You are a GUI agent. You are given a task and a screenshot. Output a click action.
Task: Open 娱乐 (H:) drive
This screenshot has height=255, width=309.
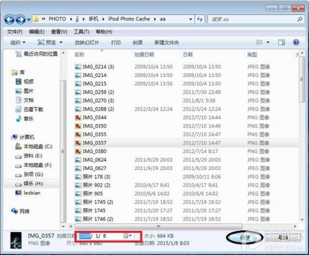click(29, 184)
